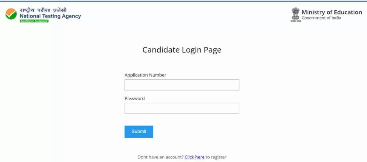367x162 pixels.
Task: Click the orange half of NTA logo
Action: click(x=9, y=11)
